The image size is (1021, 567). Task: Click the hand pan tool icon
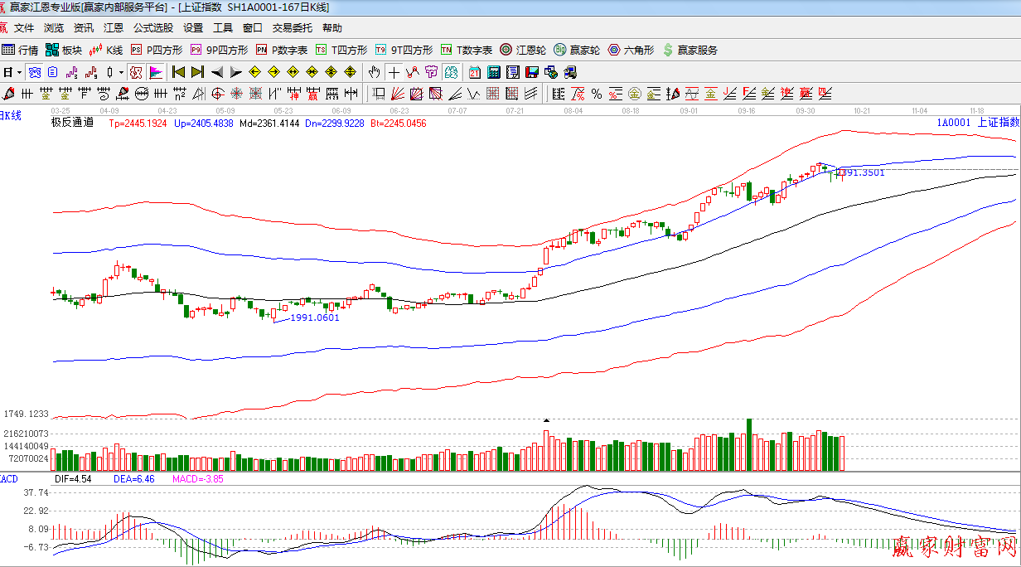point(375,72)
